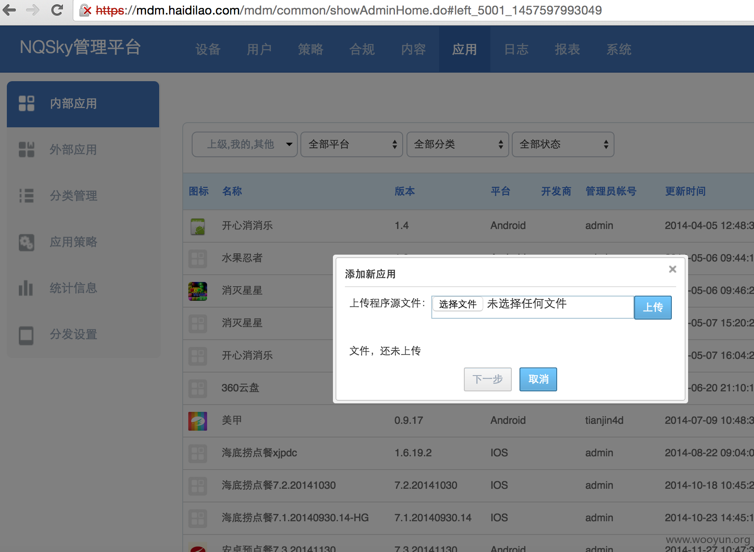Screen dimensions: 754x552
Task: Open the 系统 menu
Action: (x=619, y=50)
